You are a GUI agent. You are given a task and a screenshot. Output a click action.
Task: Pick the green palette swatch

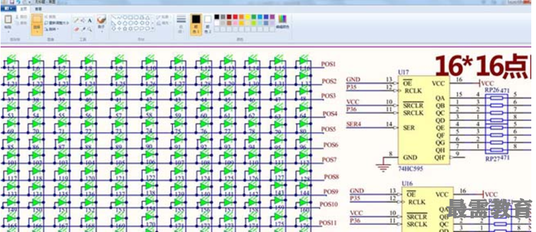(x=254, y=17)
